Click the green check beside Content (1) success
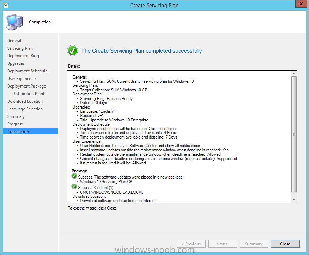This screenshot has width=309, height=255. click(x=74, y=186)
